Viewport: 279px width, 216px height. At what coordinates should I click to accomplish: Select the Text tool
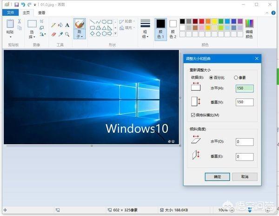click(x=67, y=25)
